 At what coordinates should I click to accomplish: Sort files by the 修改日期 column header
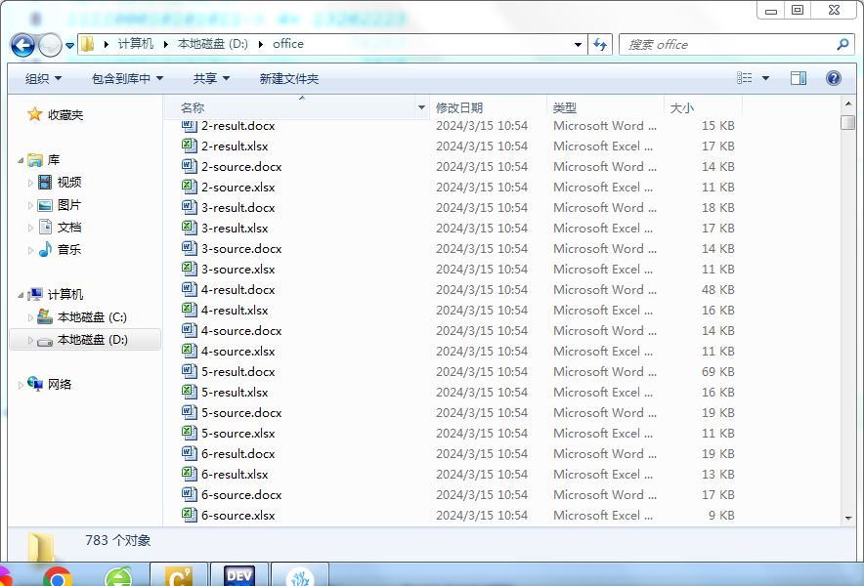tap(459, 108)
